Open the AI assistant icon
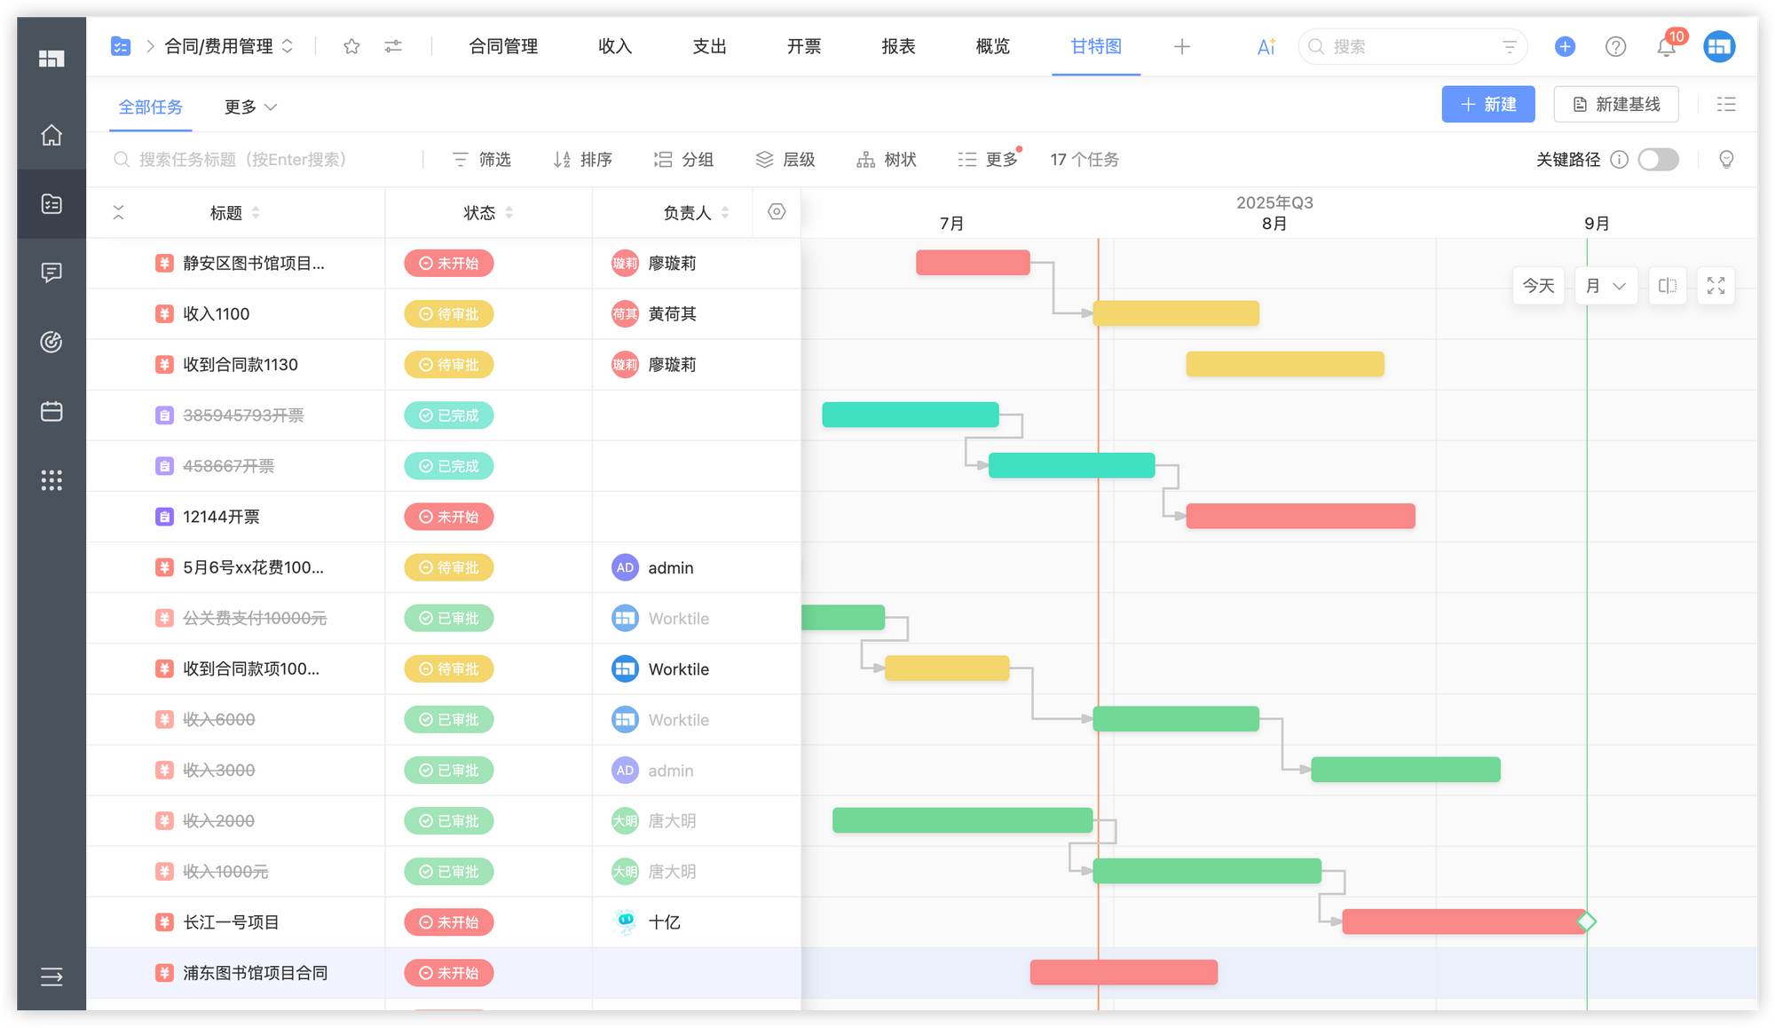 point(1266,47)
